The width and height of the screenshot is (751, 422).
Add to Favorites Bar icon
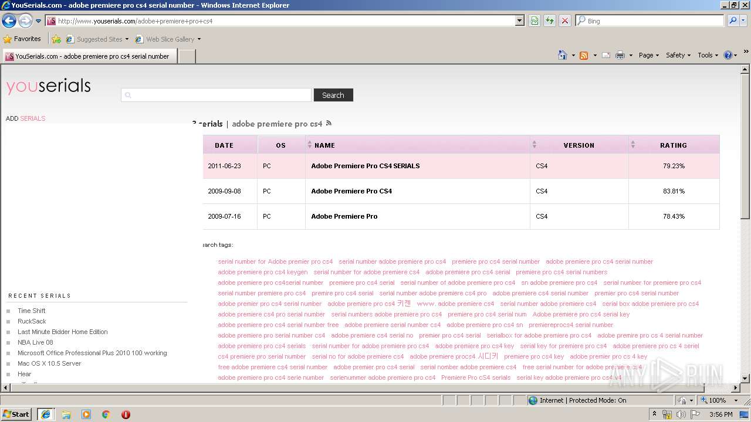56,39
